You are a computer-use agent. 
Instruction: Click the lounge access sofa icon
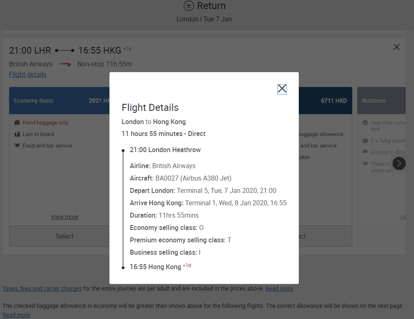[x=365, y=152]
